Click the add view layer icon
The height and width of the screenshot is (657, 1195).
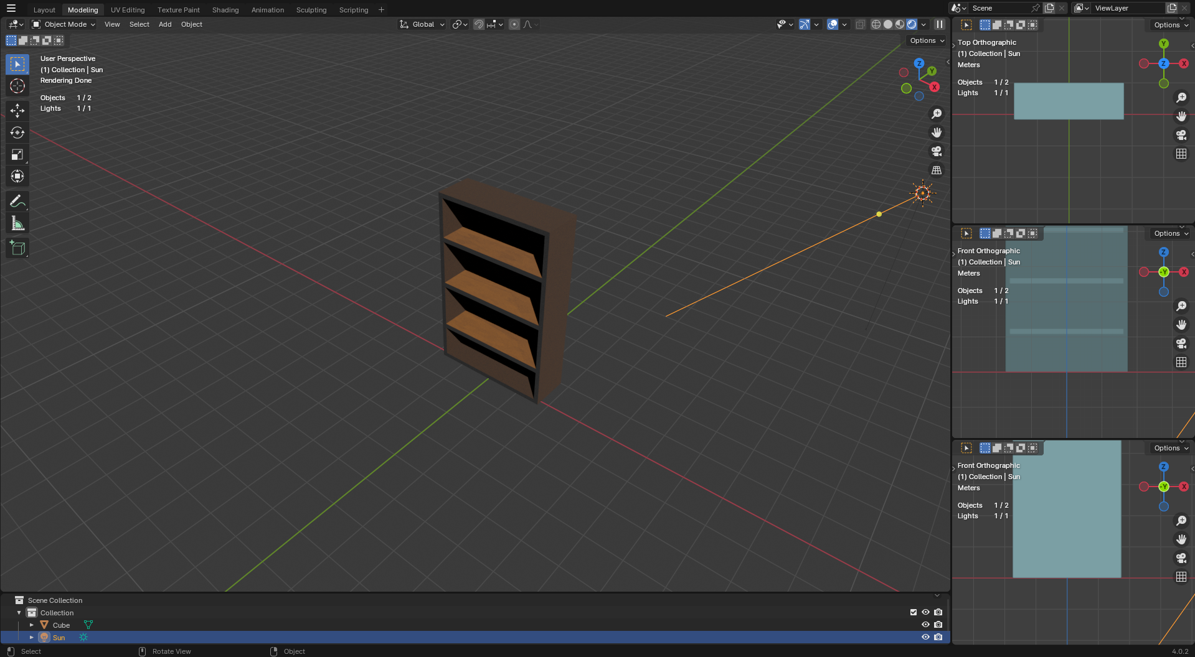[x=1172, y=8]
